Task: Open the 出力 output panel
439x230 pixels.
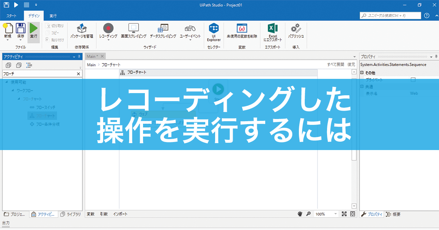Action: [x=6, y=223]
